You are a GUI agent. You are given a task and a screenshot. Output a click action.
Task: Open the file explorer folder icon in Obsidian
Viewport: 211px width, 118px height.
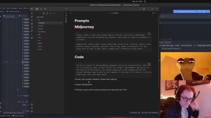[37, 9]
